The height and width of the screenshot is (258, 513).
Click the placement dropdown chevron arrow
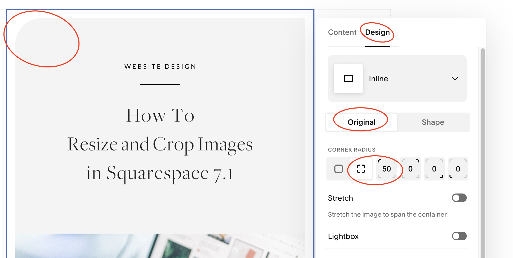[455, 79]
